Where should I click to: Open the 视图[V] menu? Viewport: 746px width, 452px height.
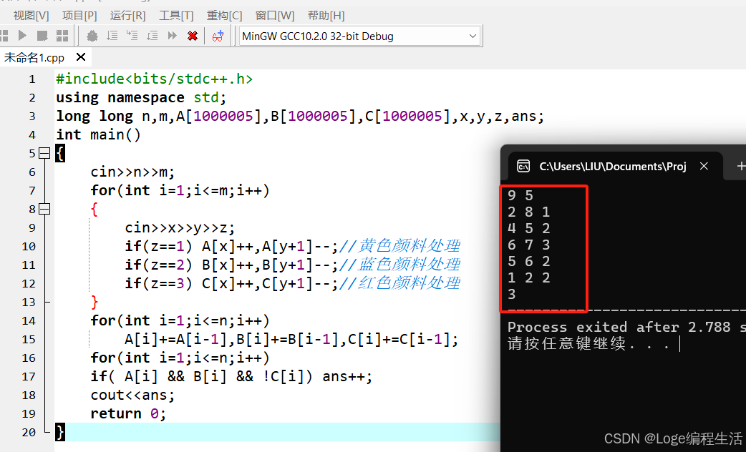click(x=31, y=16)
